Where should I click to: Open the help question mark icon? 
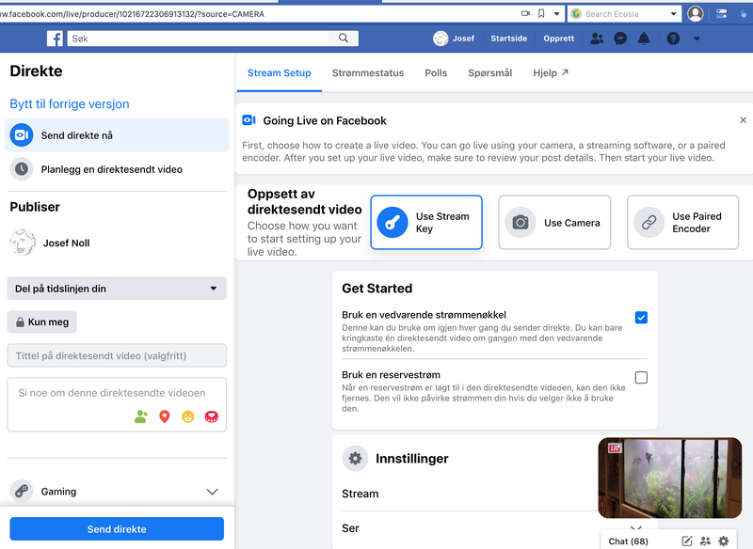(673, 39)
